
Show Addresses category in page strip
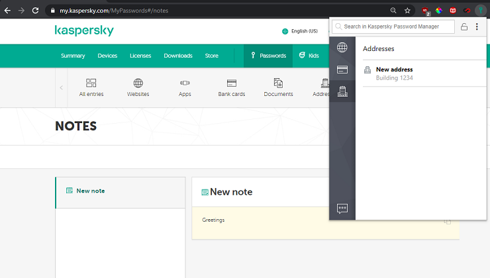321,87
